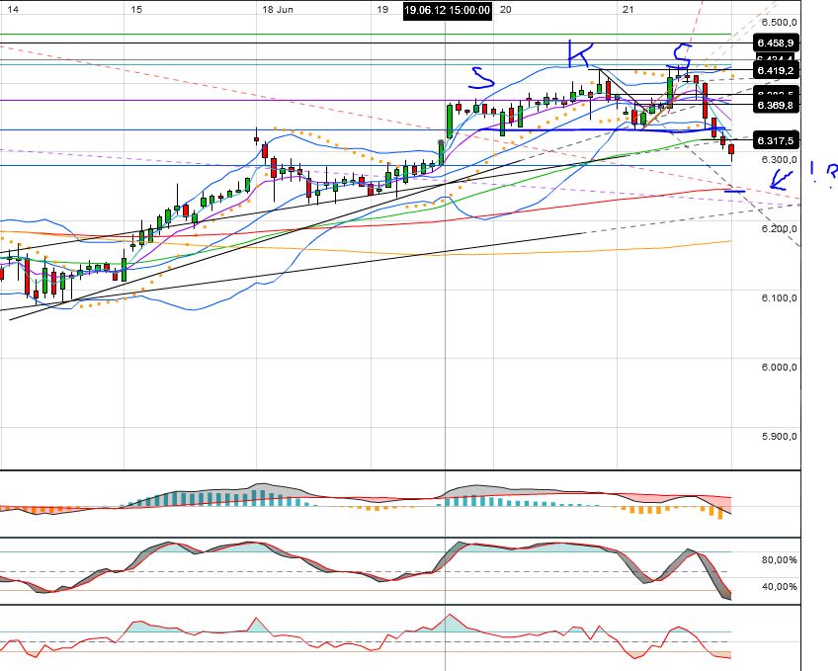Click the 40,00% stochastic scale label

pos(780,587)
